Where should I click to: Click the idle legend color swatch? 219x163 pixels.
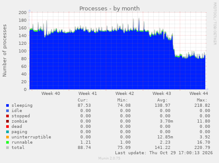click(x=7, y=111)
